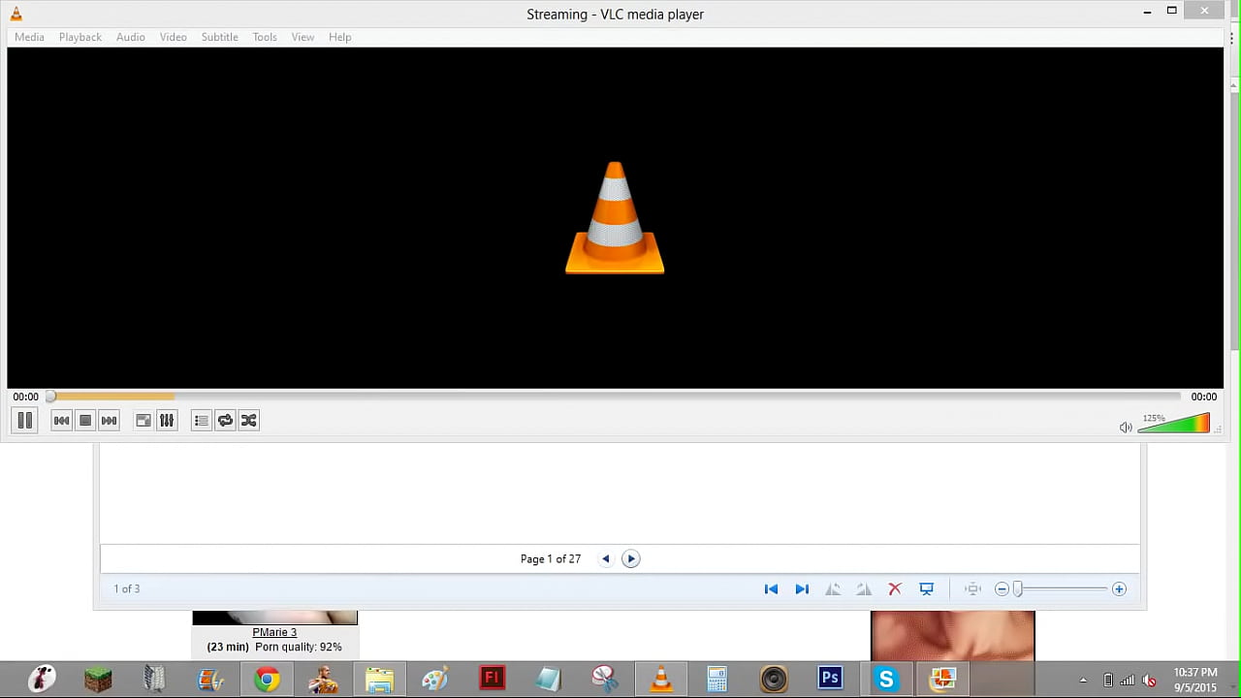This screenshot has height=698, width=1241.
Task: Open Google Chrome from the taskbar
Action: [267, 680]
